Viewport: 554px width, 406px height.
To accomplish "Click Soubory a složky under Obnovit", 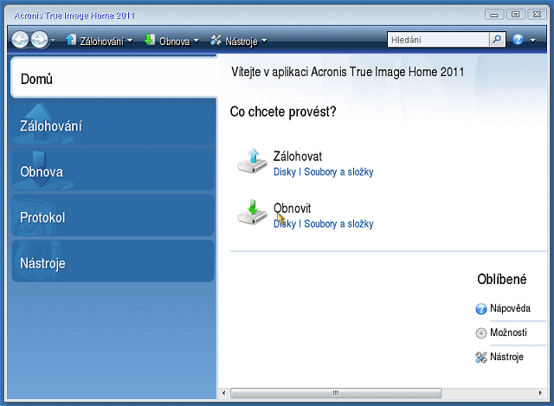I will point(338,224).
